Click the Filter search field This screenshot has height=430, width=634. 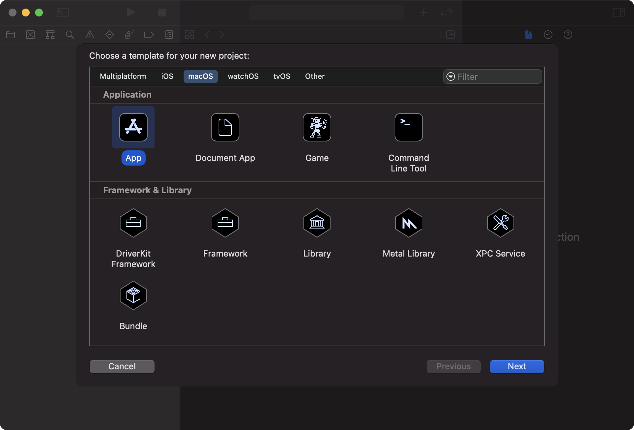492,77
